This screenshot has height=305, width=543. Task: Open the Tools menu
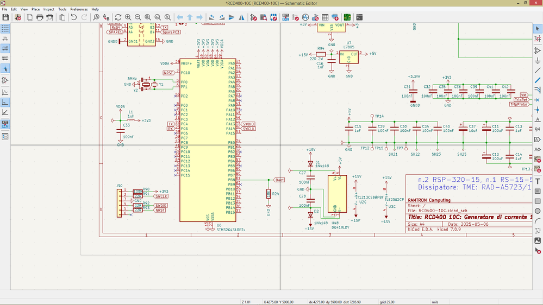pyautogui.click(x=63, y=9)
